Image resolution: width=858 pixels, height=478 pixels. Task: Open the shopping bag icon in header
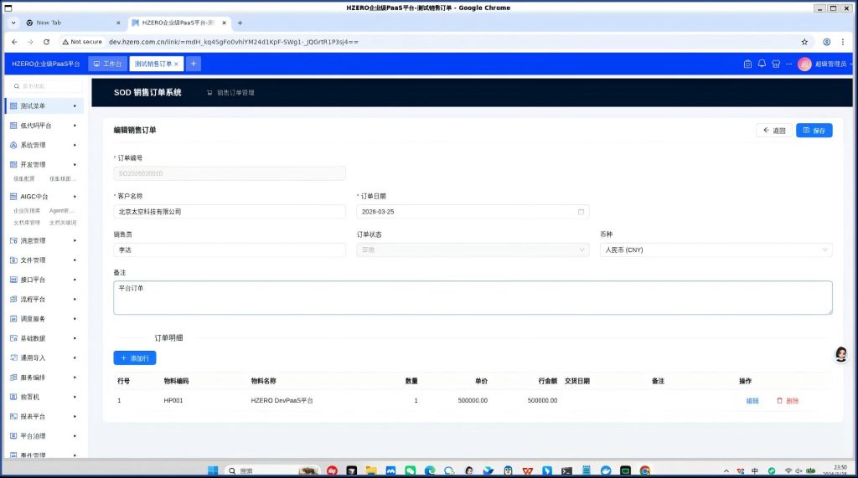click(748, 64)
